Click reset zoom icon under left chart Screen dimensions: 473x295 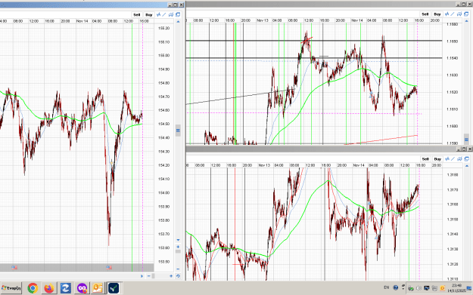pyautogui.click(x=178, y=276)
